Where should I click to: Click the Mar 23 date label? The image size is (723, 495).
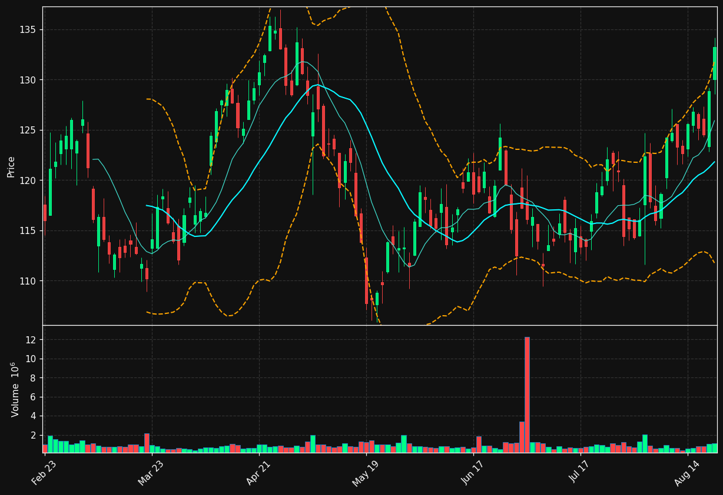click(x=151, y=473)
